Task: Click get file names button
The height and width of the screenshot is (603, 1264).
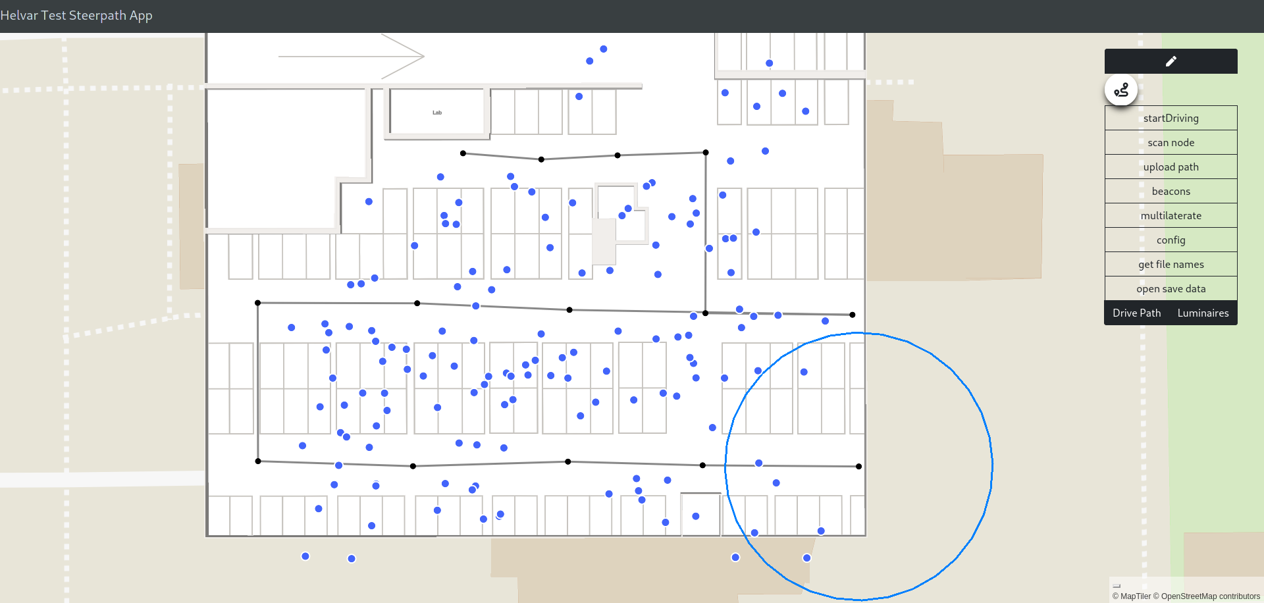Action: pos(1171,264)
